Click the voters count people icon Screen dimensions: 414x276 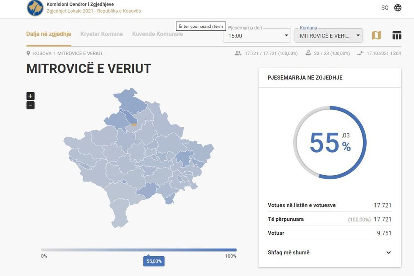pos(237,53)
